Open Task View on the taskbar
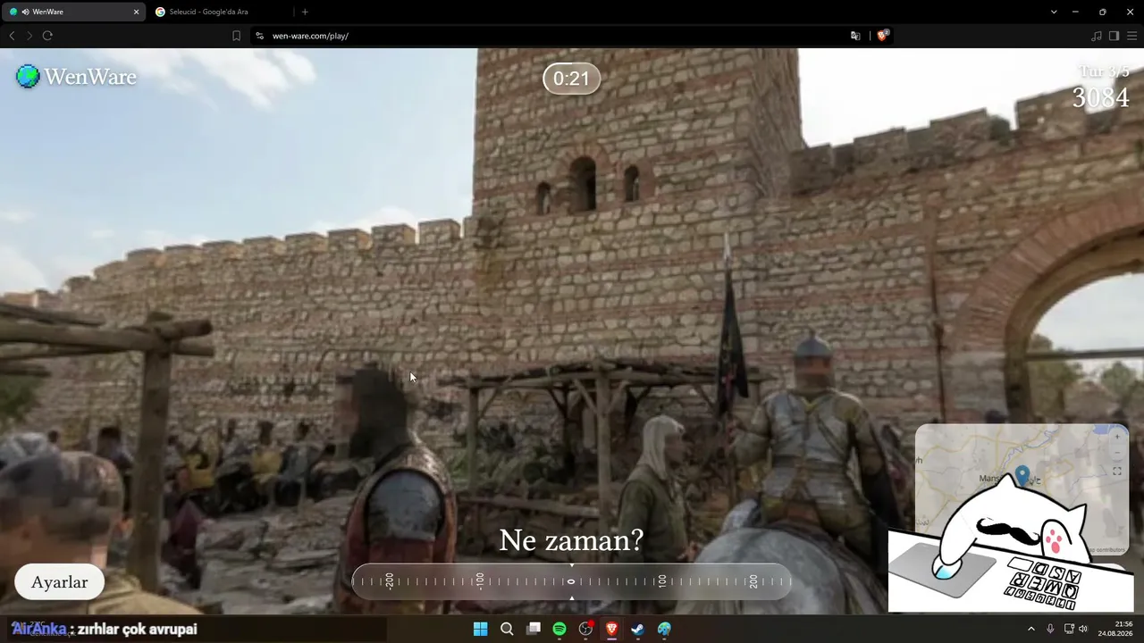This screenshot has height=643, width=1144. 534,629
